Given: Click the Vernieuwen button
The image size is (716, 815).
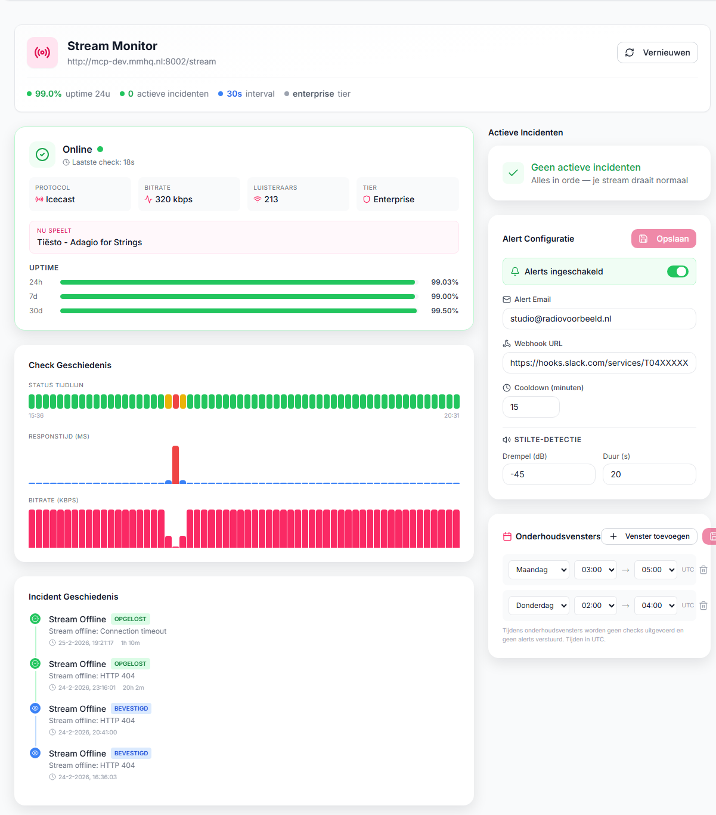Looking at the screenshot, I should coord(657,53).
